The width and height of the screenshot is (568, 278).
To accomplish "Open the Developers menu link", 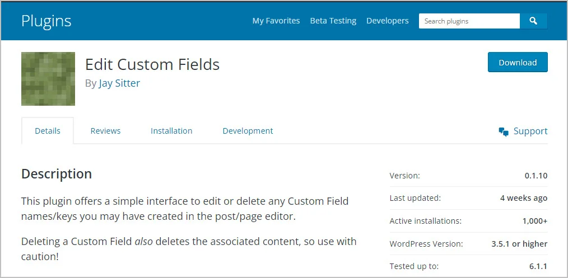I will click(388, 21).
